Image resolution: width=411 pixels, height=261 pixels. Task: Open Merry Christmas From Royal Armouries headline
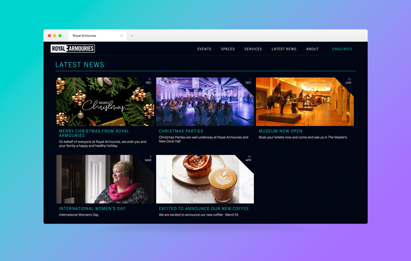(94, 133)
